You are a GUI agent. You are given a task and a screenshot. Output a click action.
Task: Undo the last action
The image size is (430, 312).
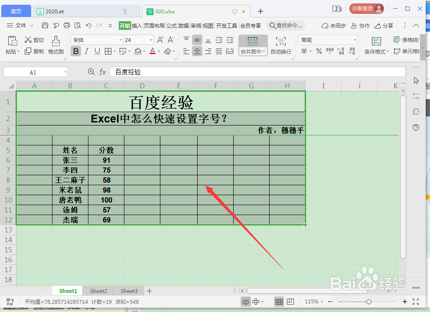tap(88, 26)
